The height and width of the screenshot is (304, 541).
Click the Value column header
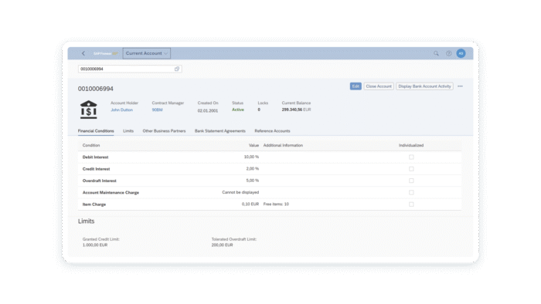[x=253, y=145]
